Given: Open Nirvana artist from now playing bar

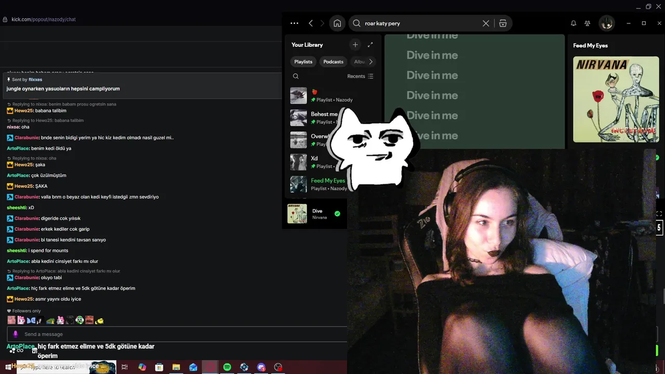Looking at the screenshot, I should [x=320, y=218].
